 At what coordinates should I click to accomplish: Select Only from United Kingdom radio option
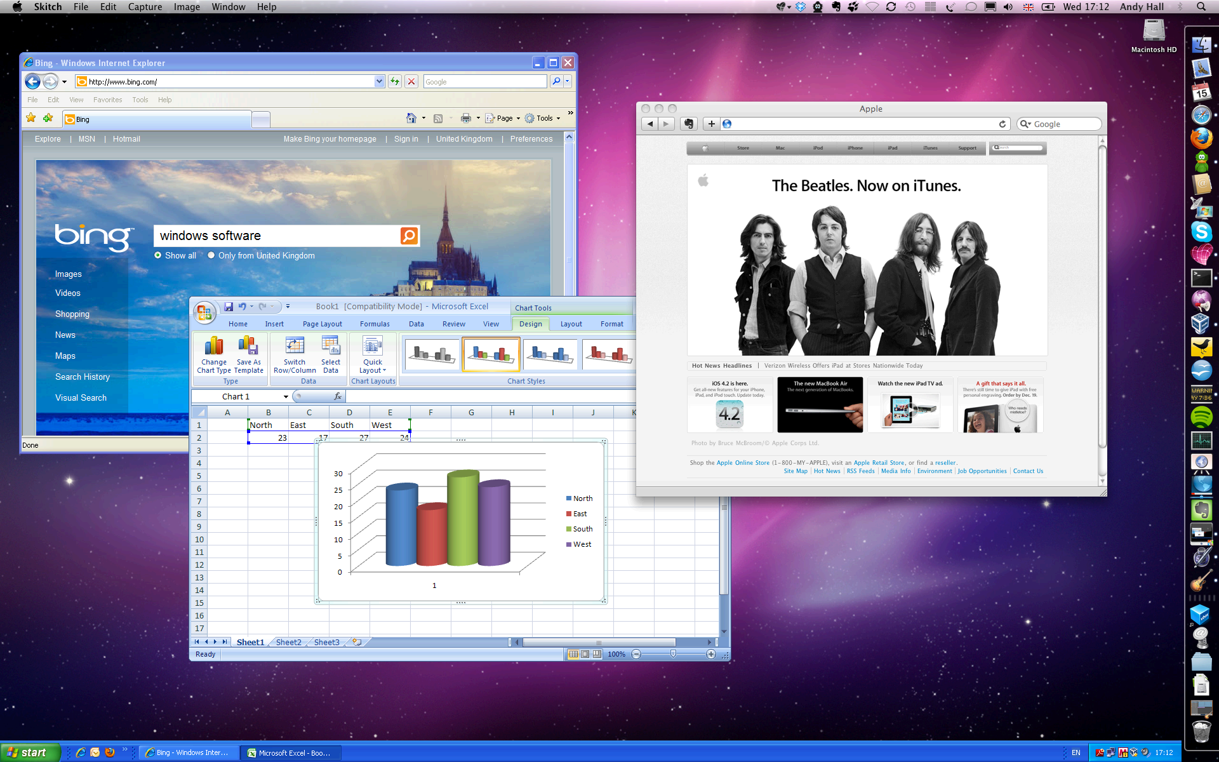(211, 255)
